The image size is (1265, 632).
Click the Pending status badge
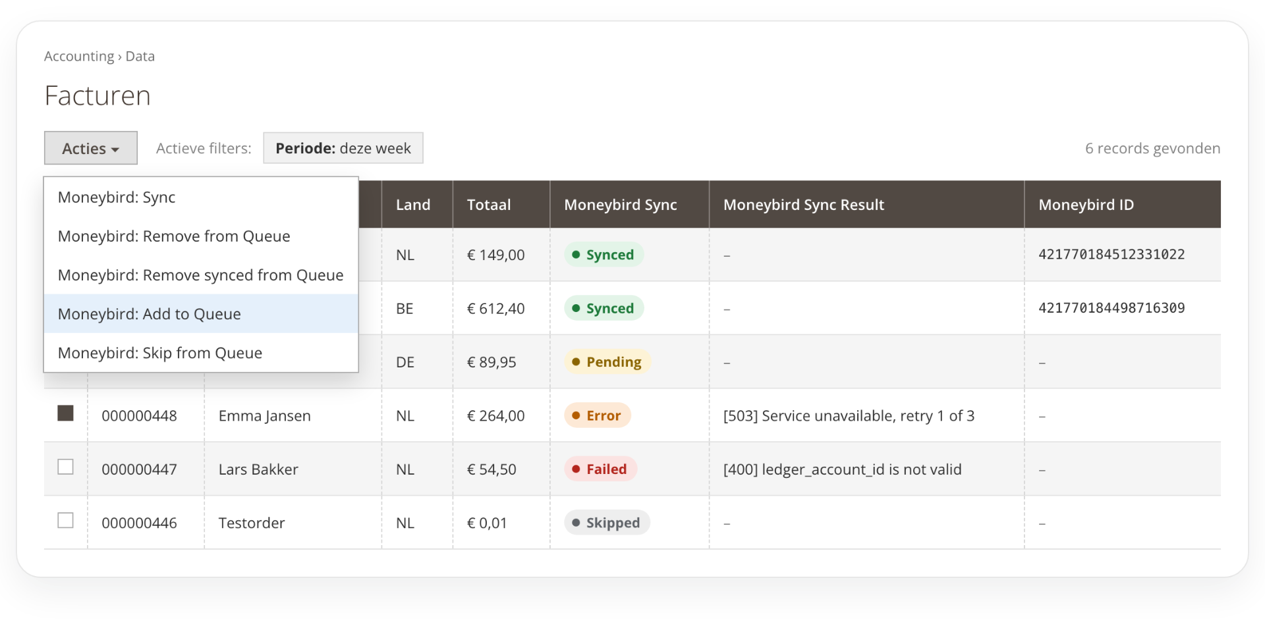(x=607, y=362)
